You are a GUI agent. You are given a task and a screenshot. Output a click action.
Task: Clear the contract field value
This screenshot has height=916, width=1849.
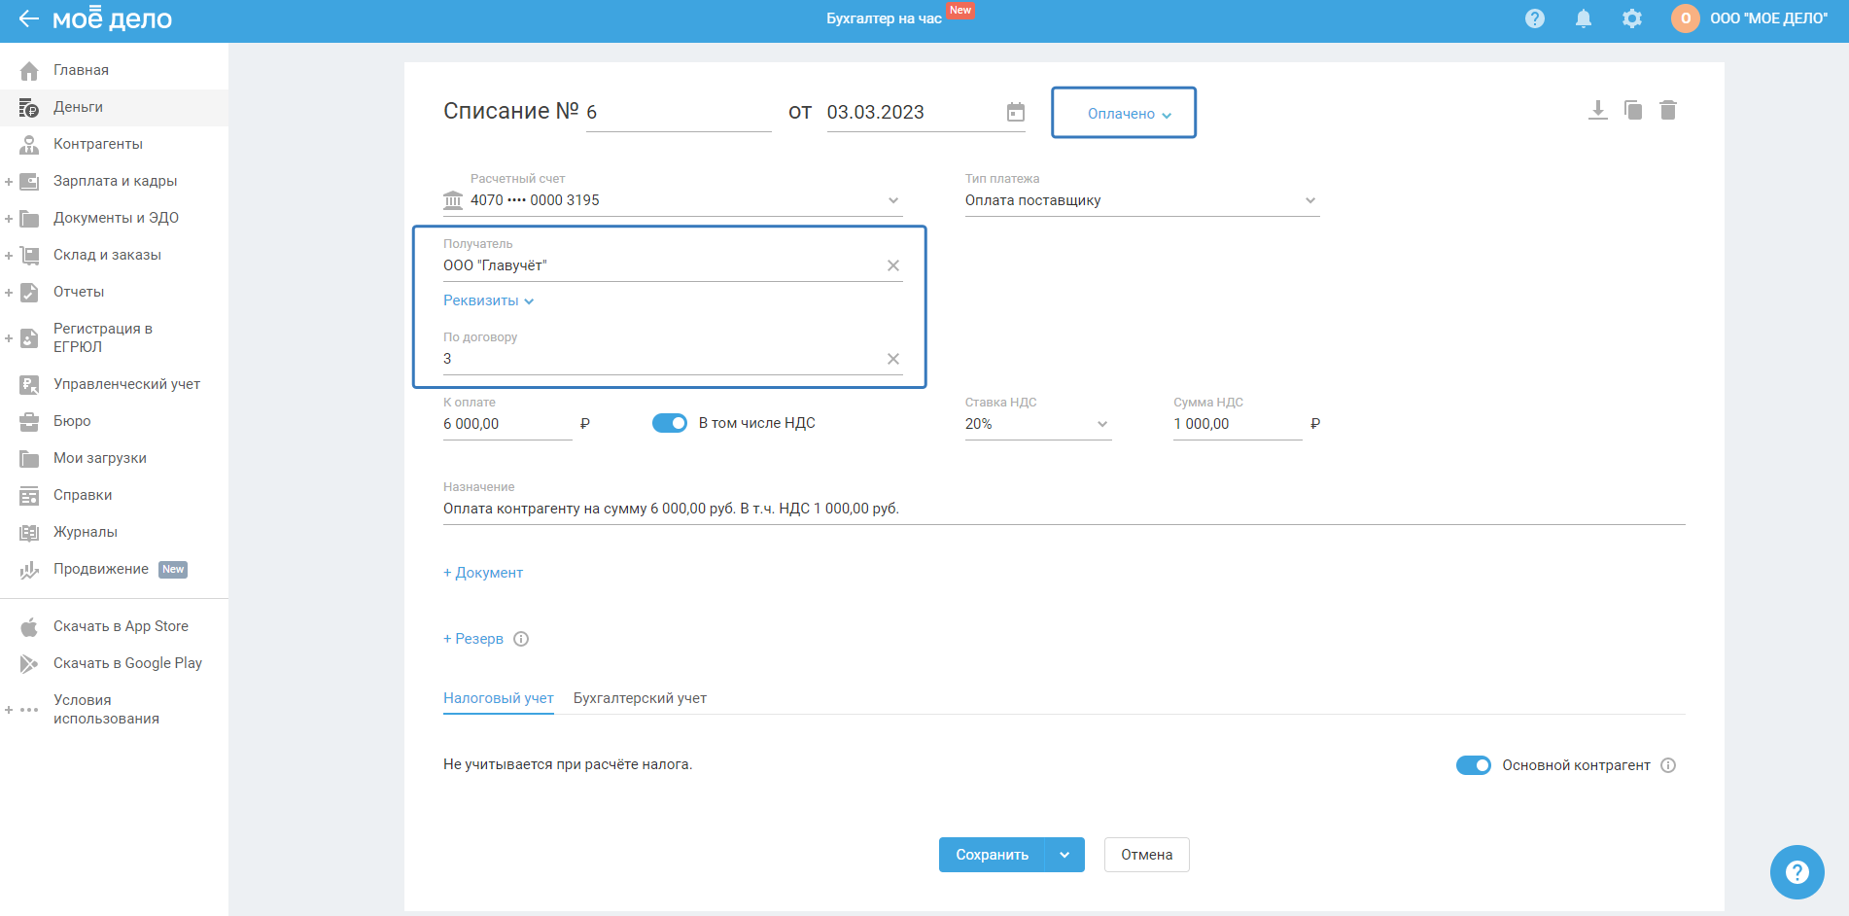[893, 359]
